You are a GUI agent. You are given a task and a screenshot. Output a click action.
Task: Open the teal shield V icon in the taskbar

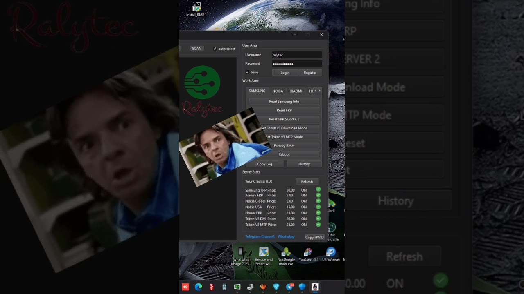pyautogui.click(x=276, y=287)
